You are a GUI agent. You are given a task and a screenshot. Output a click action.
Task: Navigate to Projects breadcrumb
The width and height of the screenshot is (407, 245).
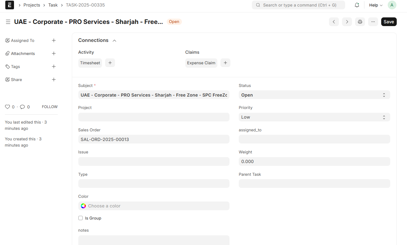point(32,5)
